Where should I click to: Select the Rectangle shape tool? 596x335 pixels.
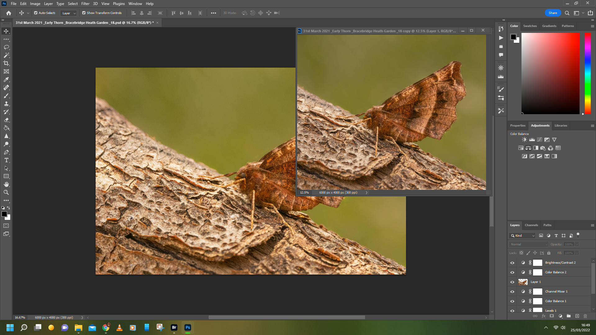tap(6, 176)
